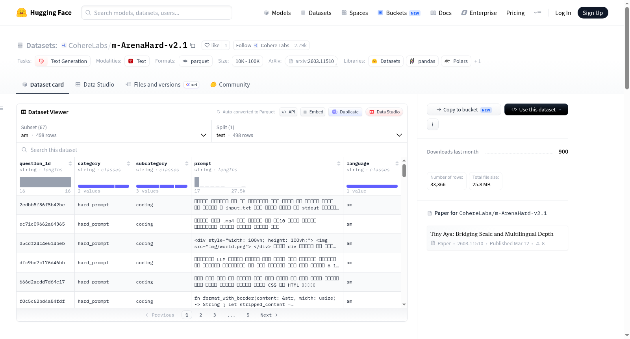The height and width of the screenshot is (339, 630).
Task: Open Enterprise in the navbar
Action: click(479, 13)
